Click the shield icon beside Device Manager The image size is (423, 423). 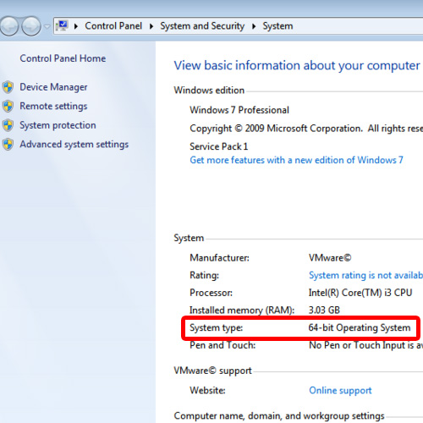[x=8, y=87]
